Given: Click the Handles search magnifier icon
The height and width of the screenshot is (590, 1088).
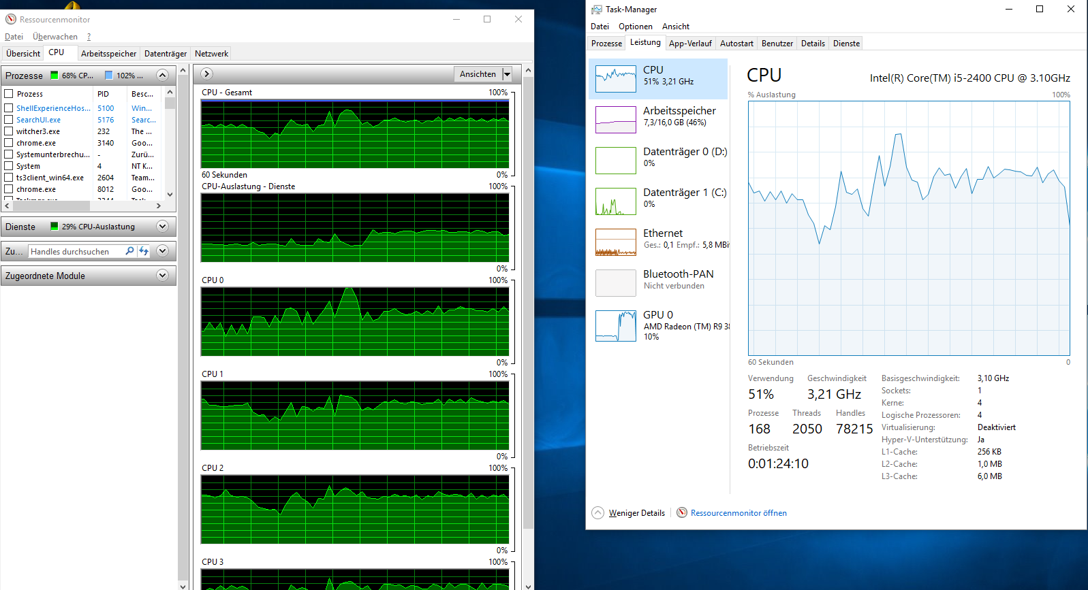Looking at the screenshot, I should pos(129,251).
